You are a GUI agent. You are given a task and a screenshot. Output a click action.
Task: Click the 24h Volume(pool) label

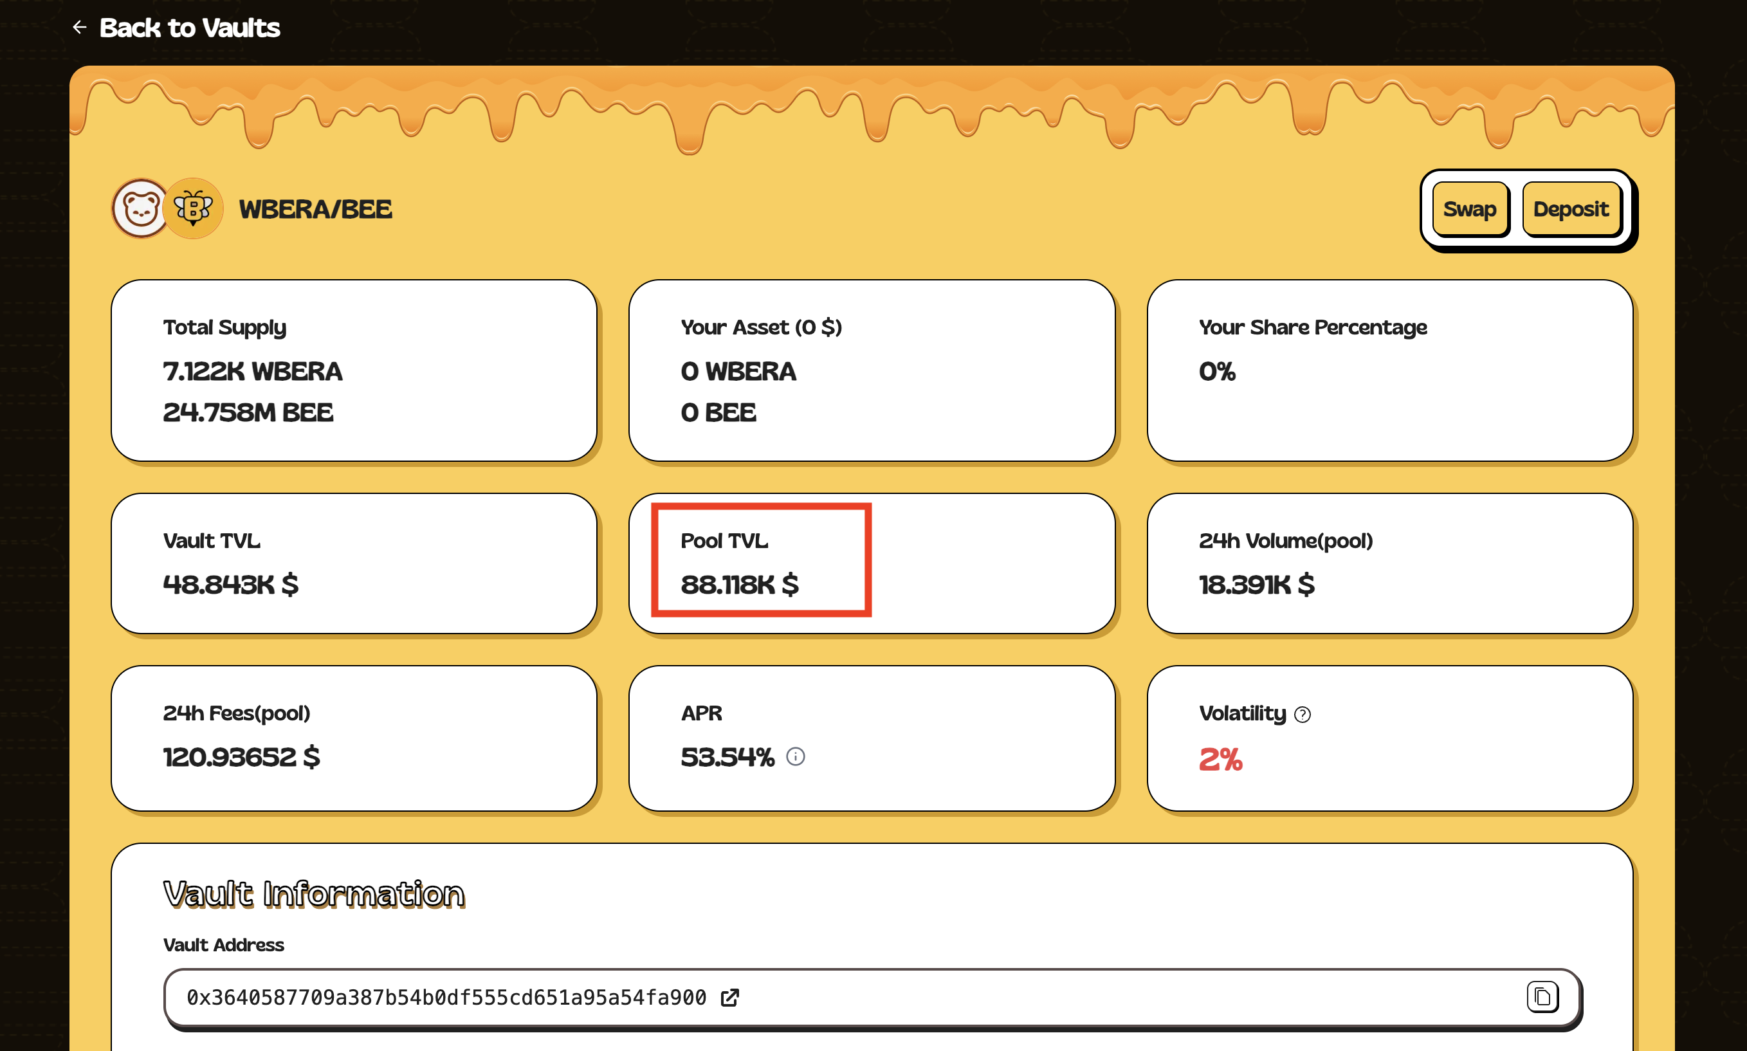coord(1286,541)
